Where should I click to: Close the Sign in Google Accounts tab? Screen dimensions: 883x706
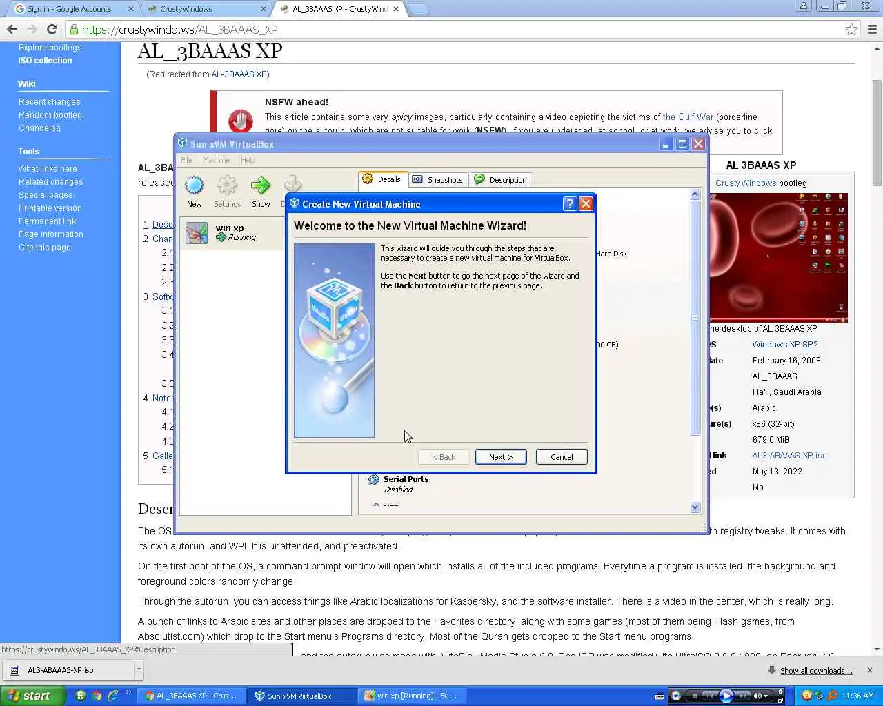[131, 9]
